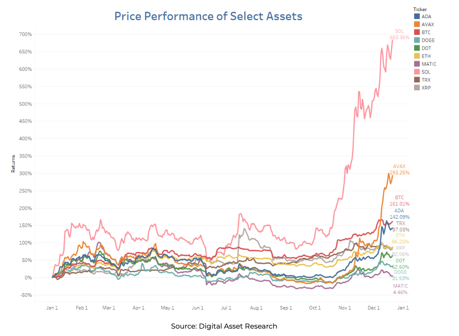This screenshot has width=459, height=336.
Task: Highlight the ETH yellow legend swatch
Action: [x=417, y=56]
